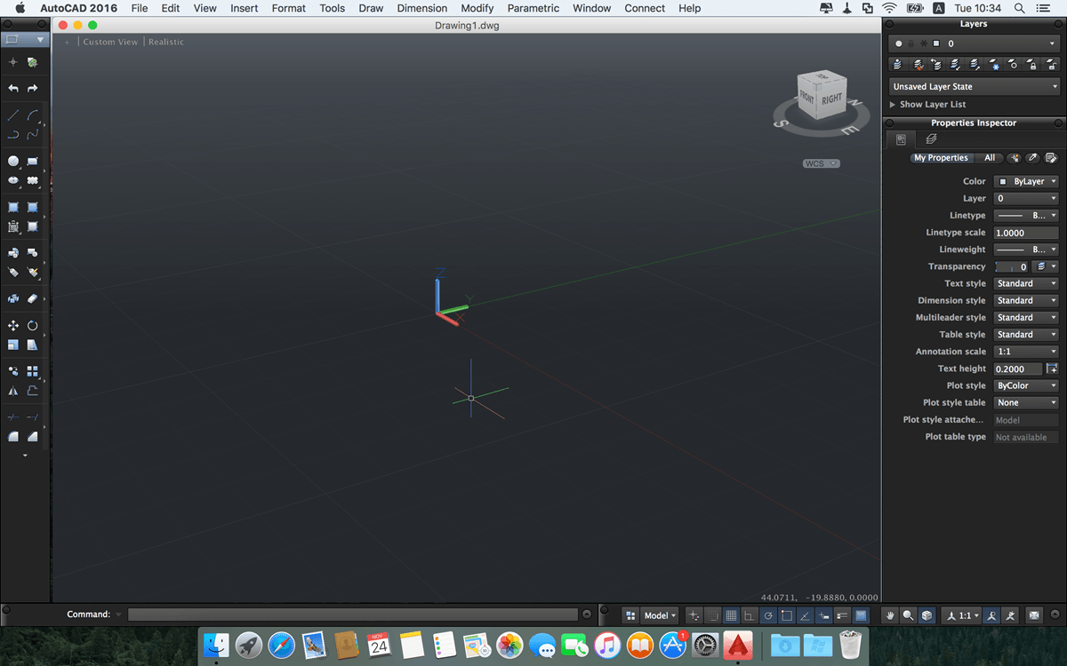This screenshot has height=666, width=1067.
Task: Click the notification envelope in the status bar
Action: (x=1034, y=615)
